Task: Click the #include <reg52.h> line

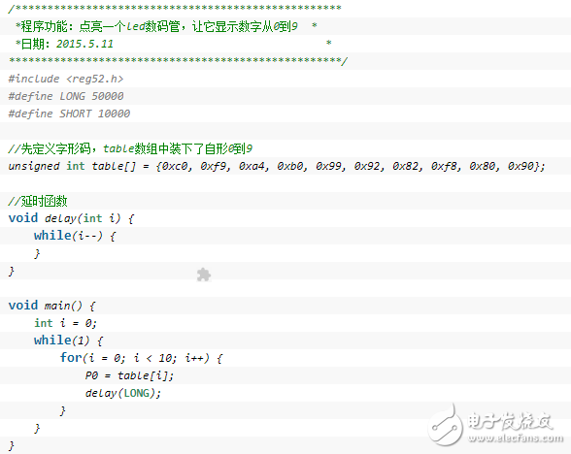Action: (66, 79)
